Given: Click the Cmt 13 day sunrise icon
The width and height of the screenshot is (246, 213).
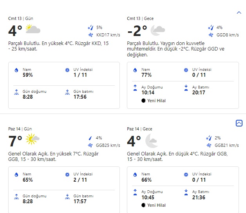Looking at the screenshot, I should coord(16,93).
